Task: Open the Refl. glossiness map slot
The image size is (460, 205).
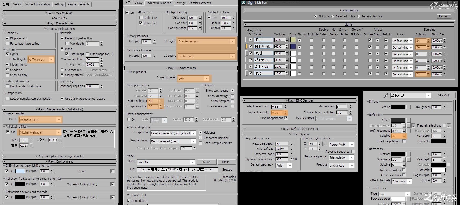Action: pyautogui.click(x=408, y=131)
